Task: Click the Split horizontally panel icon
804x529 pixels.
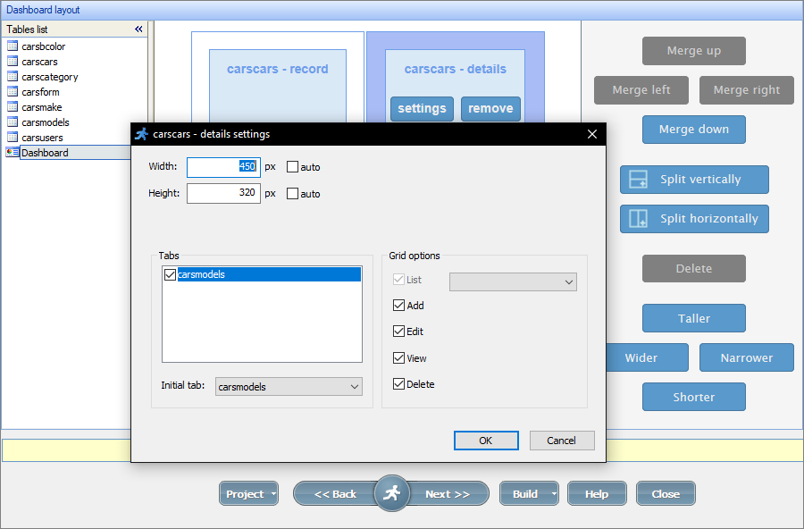Action: [638, 218]
